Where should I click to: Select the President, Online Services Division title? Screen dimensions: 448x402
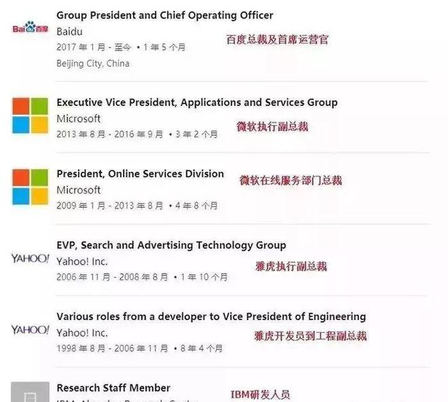pyautogui.click(x=140, y=174)
